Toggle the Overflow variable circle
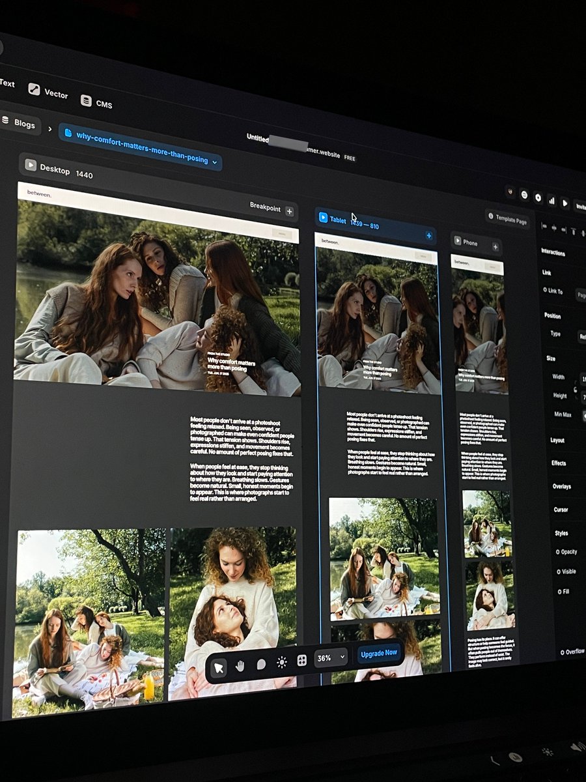 (563, 652)
